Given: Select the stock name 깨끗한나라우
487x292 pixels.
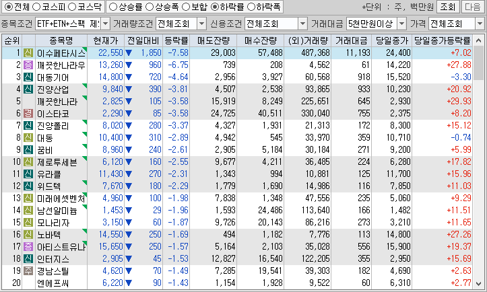Looking at the screenshot, I should pos(61,65).
